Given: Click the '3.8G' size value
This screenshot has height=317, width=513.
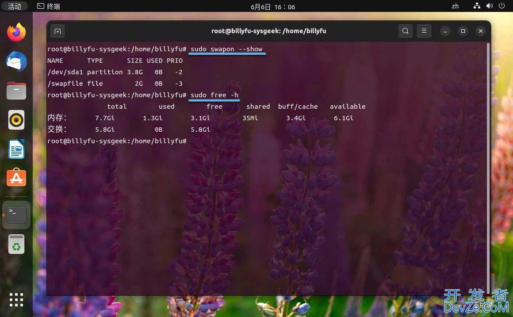Looking at the screenshot, I should point(135,72).
